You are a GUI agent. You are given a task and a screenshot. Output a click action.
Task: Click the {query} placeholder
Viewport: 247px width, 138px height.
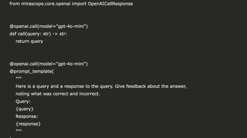24,109
